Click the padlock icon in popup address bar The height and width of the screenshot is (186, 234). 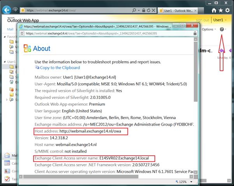pyautogui.click(x=195, y=34)
